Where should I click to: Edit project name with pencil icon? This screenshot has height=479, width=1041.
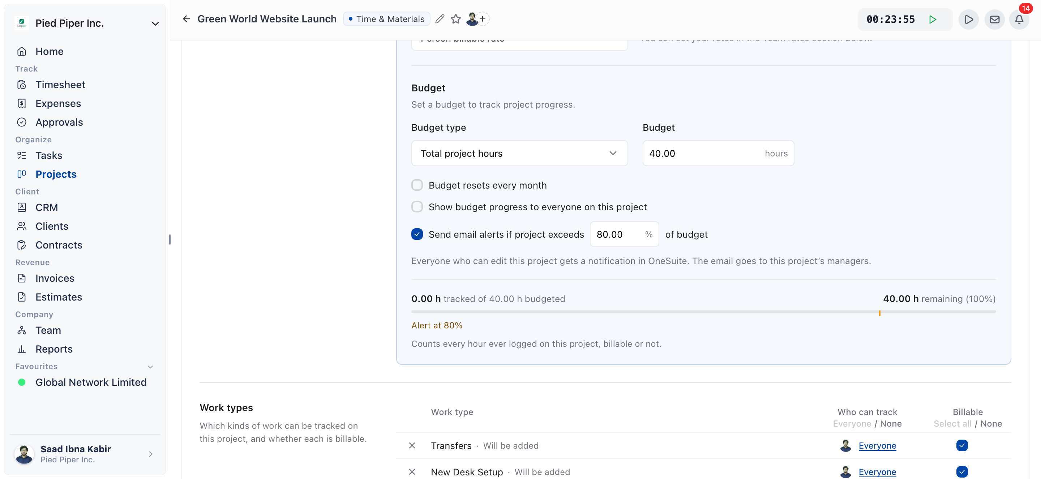click(x=440, y=19)
